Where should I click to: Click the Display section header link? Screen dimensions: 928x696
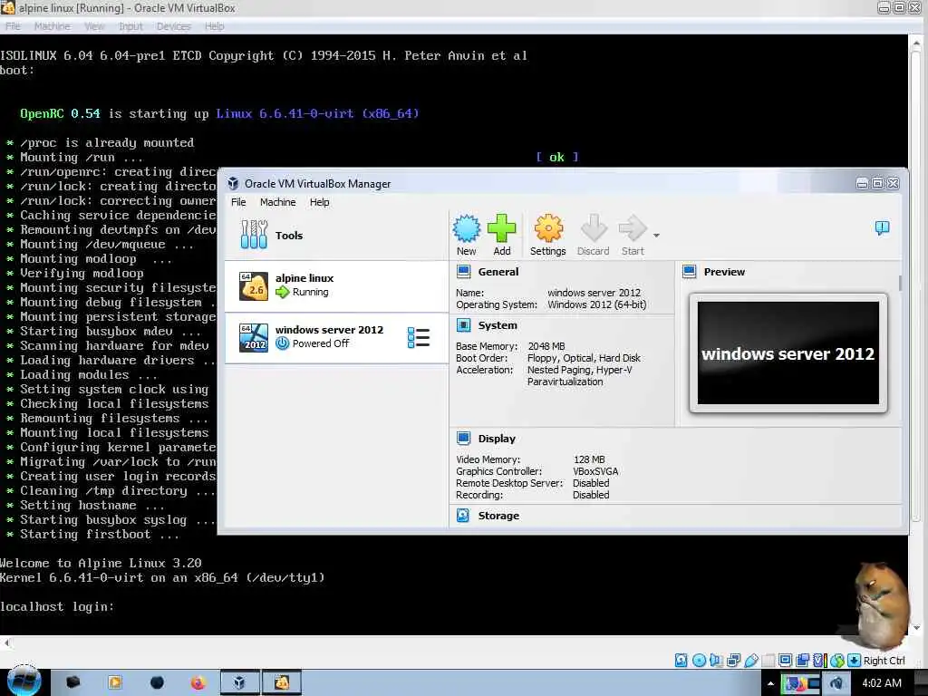[497, 439]
